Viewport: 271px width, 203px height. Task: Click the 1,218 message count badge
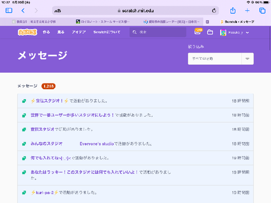49,86
